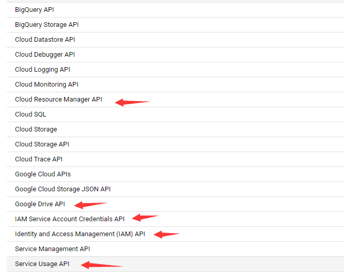Select Google Cloud Storage JSON API

(62, 189)
